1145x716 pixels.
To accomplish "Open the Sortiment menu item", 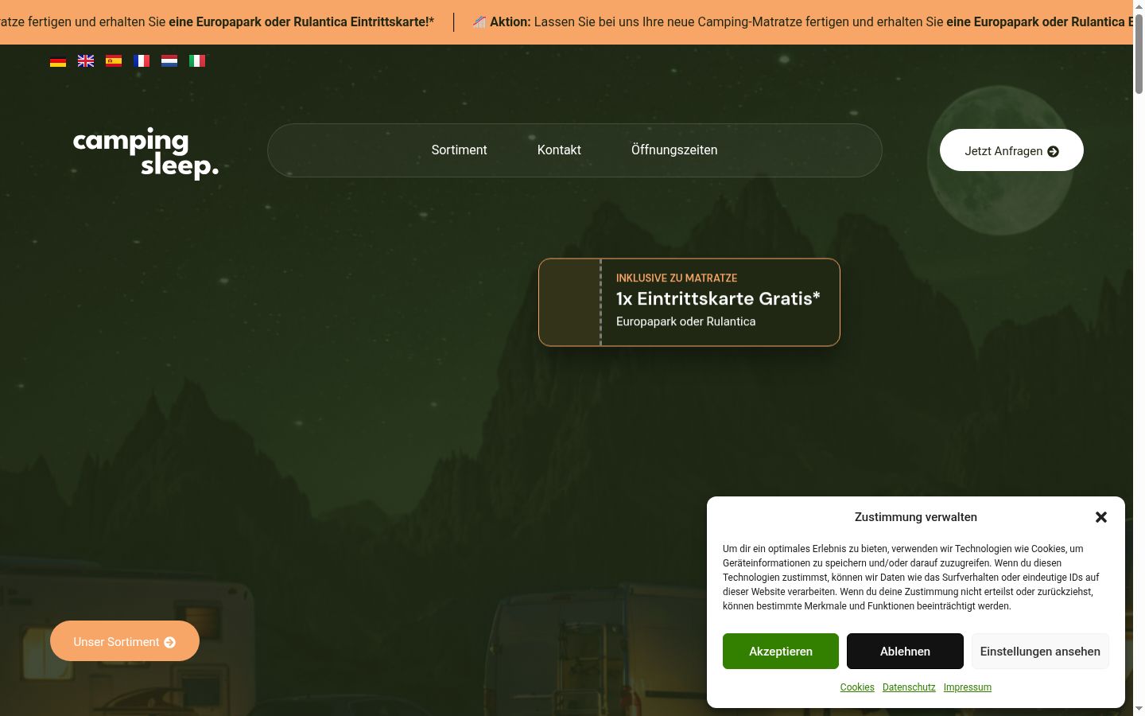I will coord(459,150).
